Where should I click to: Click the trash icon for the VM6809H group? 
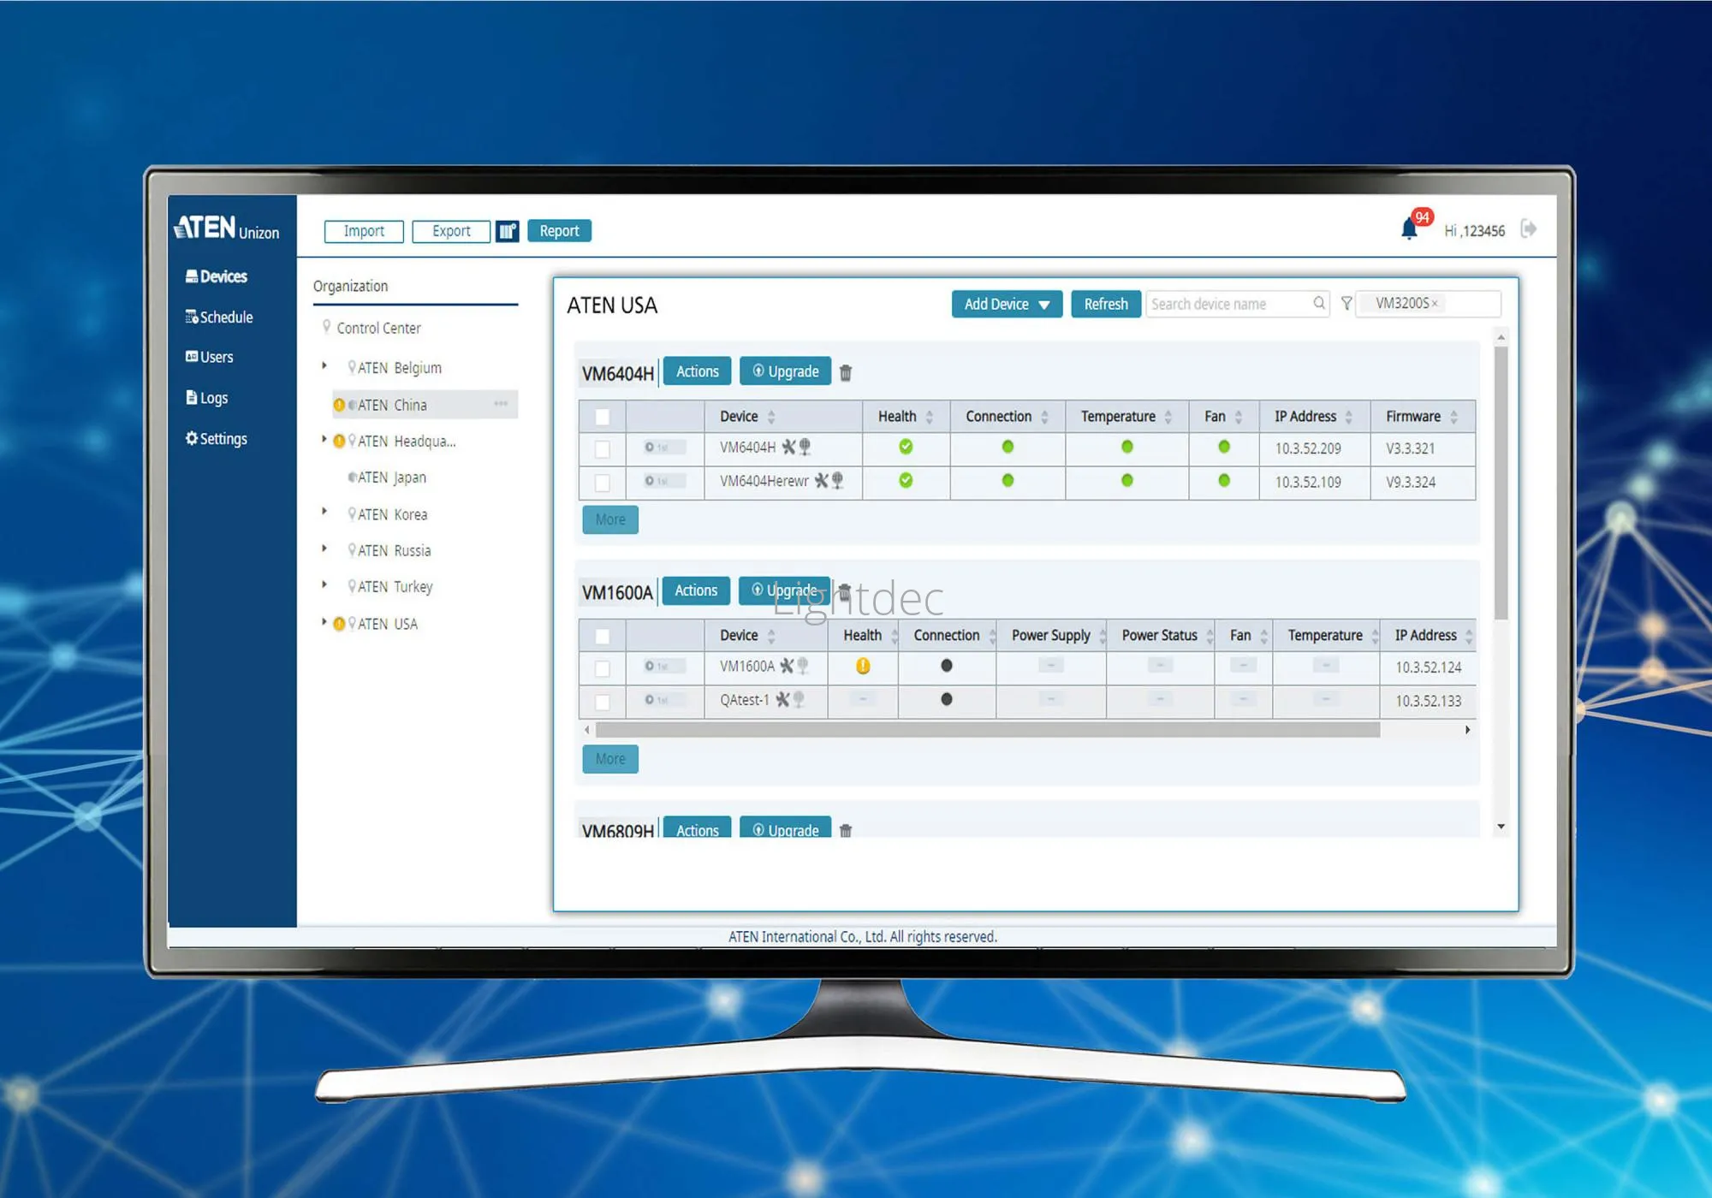(x=846, y=830)
